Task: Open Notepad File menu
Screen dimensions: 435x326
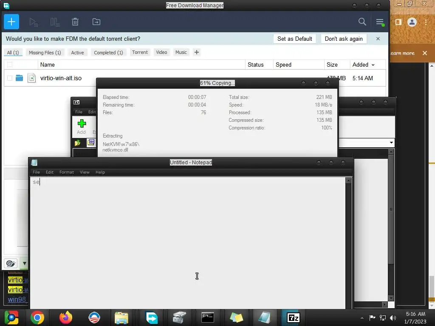Action: click(37, 172)
